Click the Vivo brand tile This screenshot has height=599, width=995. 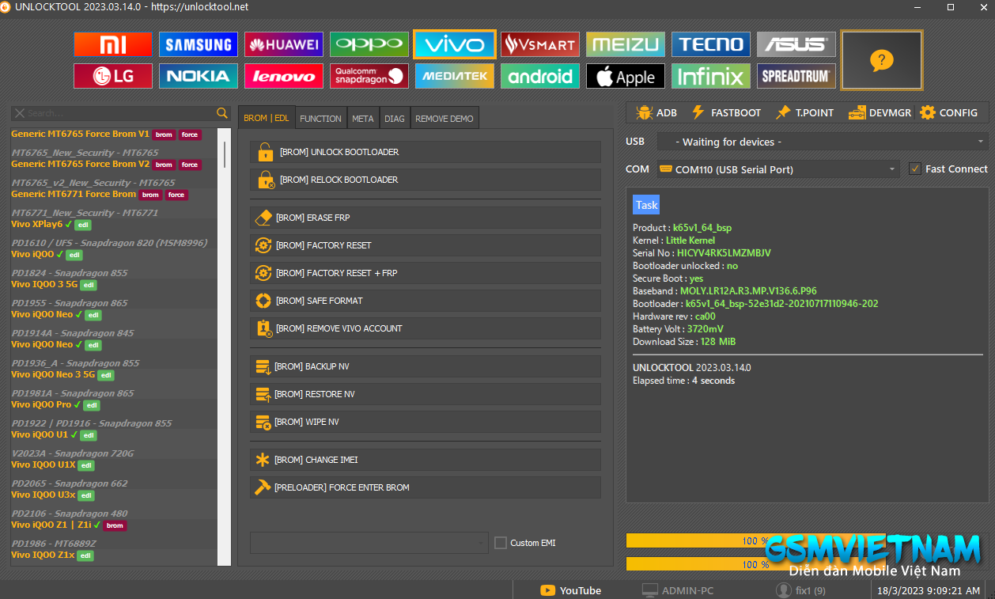click(x=455, y=44)
